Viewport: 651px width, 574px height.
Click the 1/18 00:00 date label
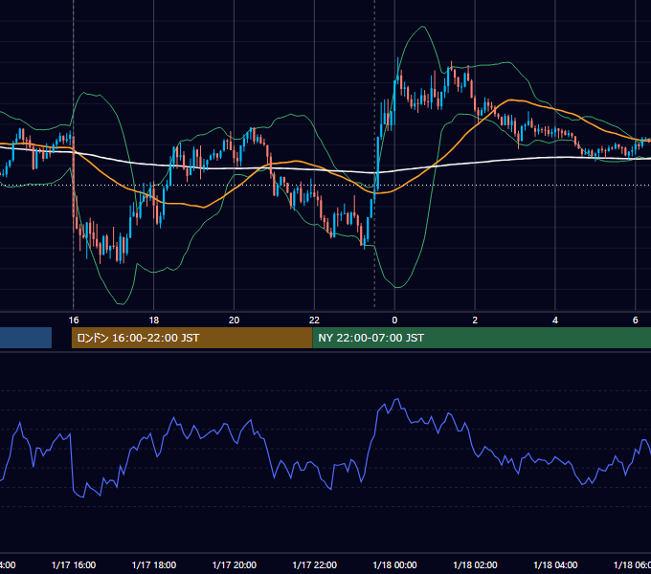pos(394,564)
